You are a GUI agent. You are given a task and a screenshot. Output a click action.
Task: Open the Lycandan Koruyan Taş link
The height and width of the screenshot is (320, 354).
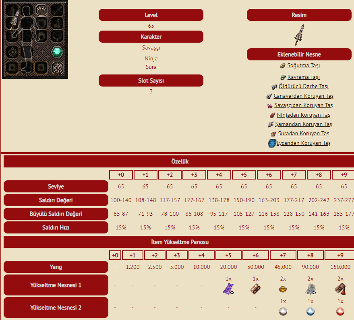coord(303,143)
